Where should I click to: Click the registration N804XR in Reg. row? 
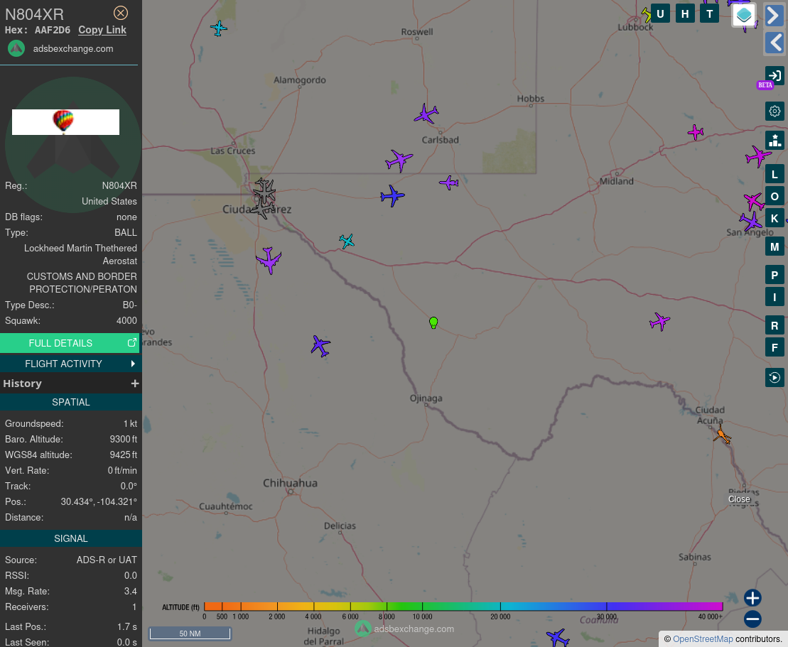point(119,186)
